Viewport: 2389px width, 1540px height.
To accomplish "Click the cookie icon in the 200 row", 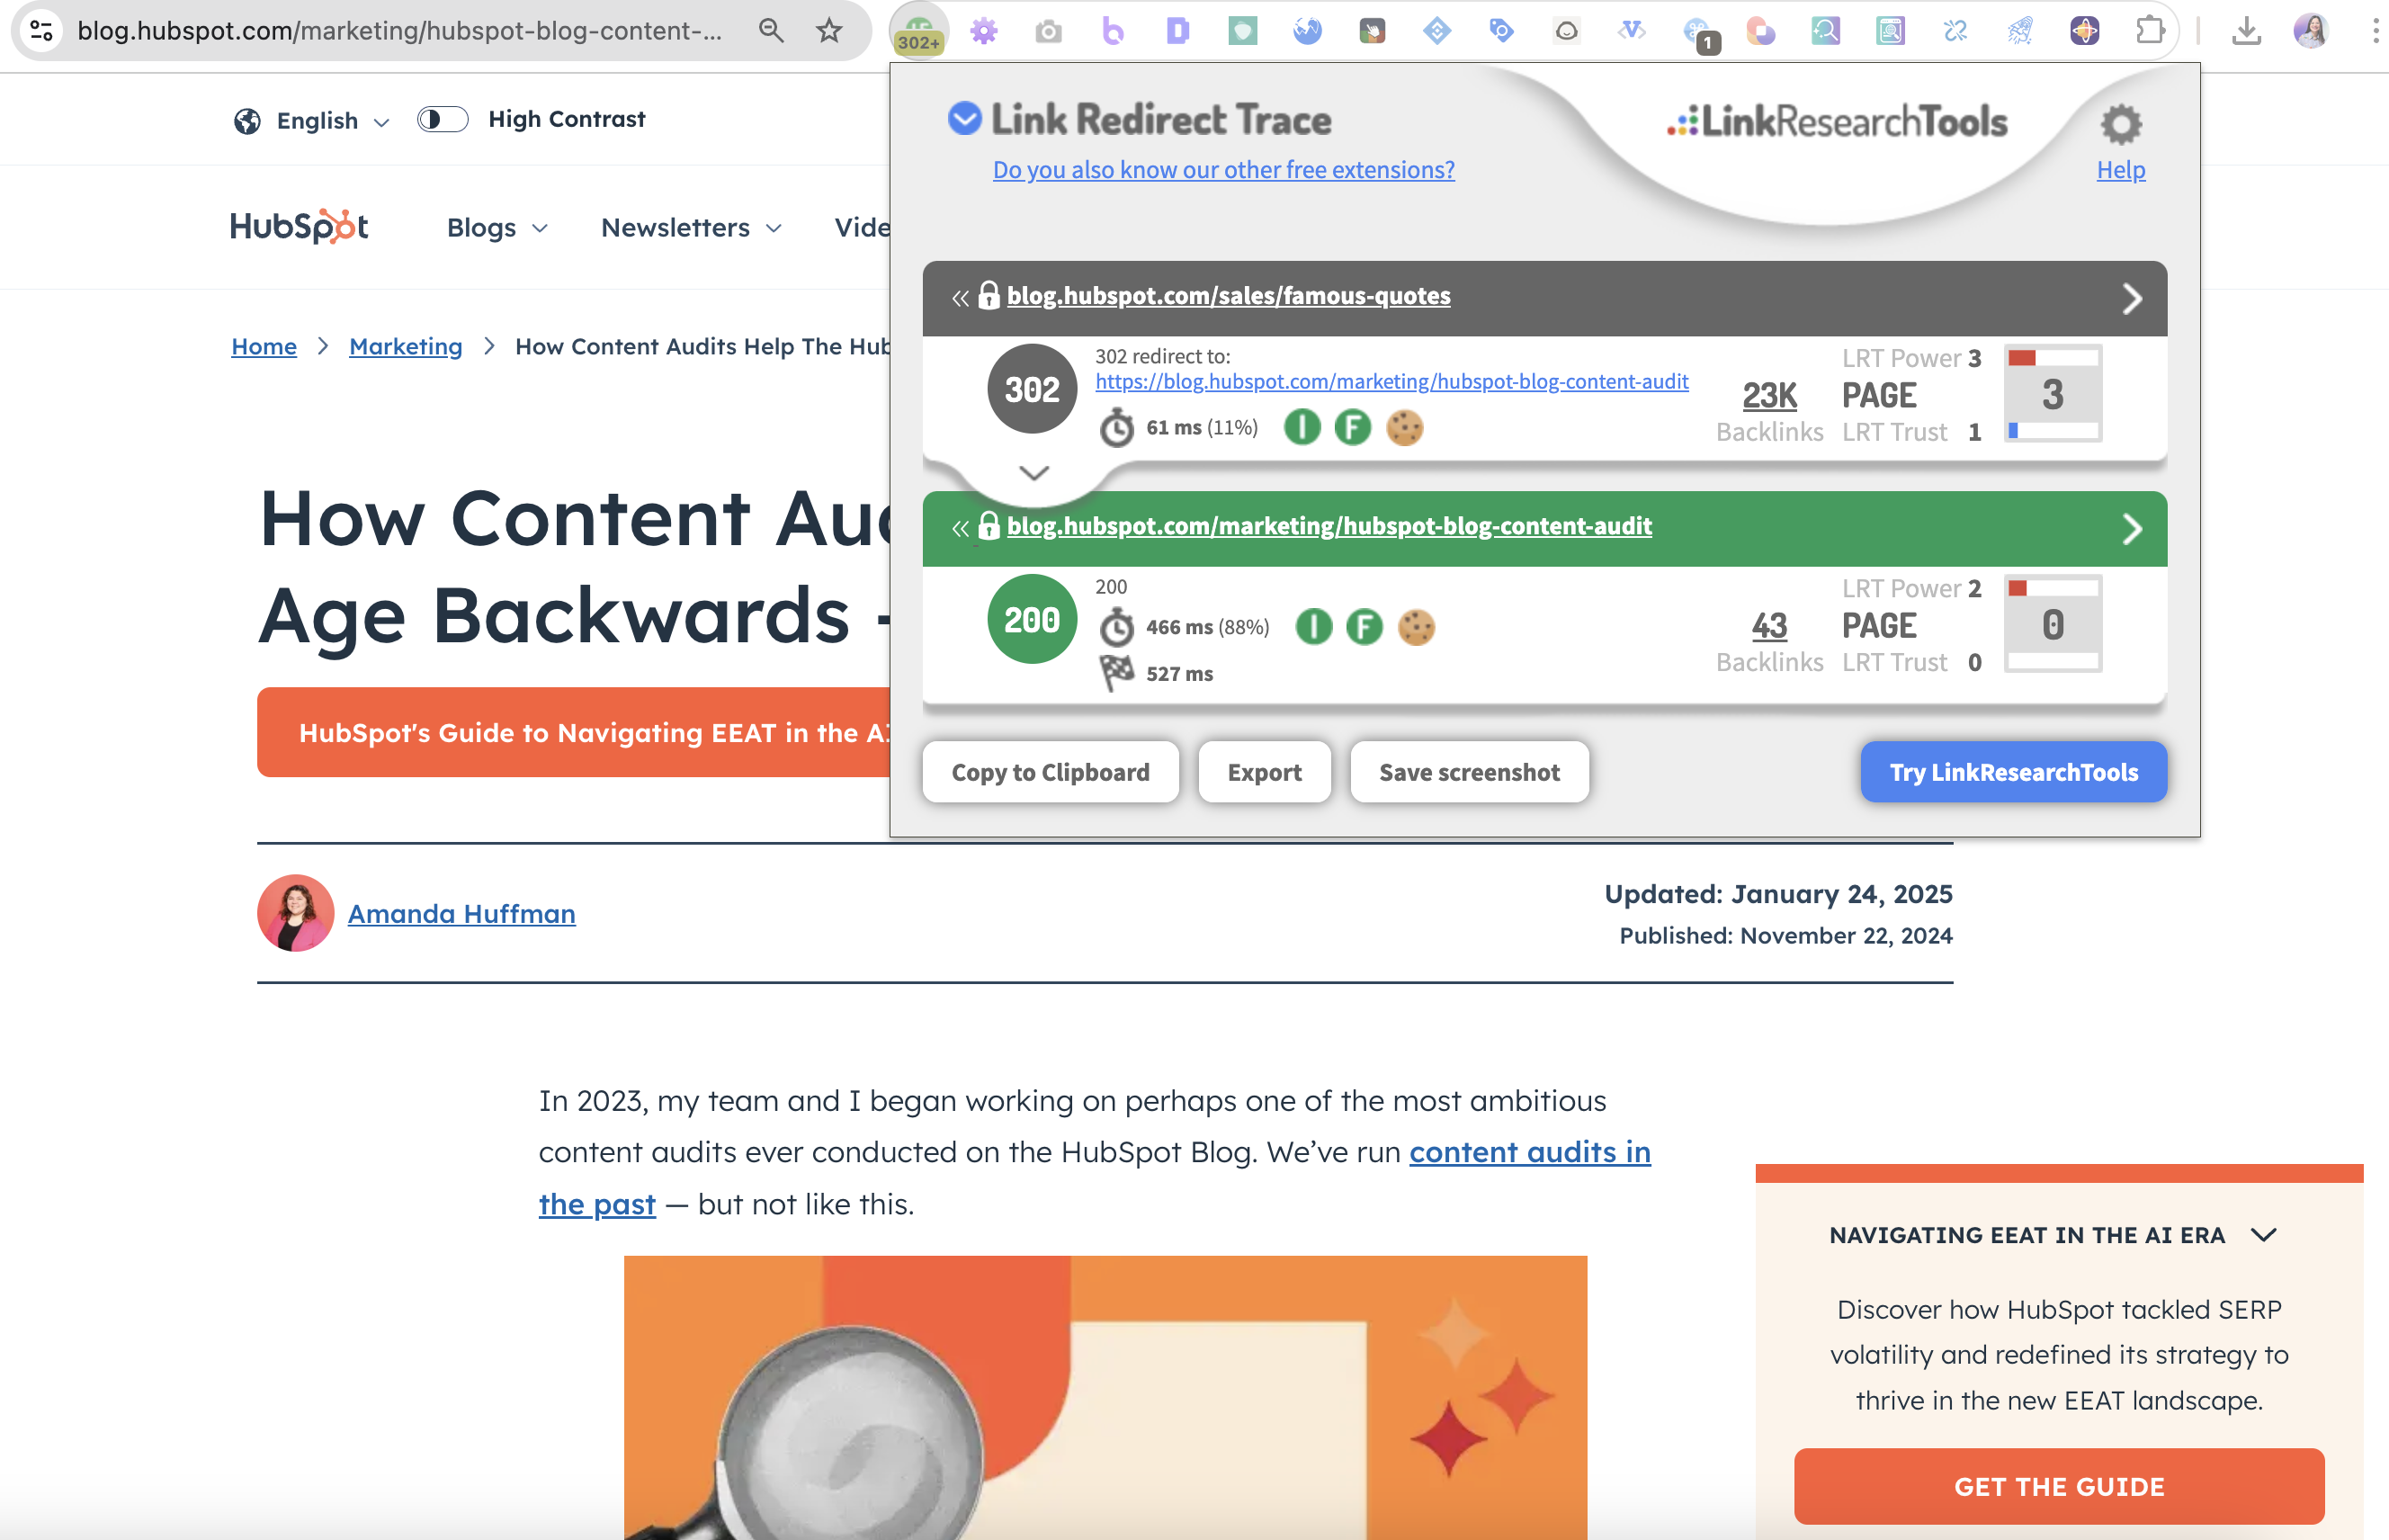I will 1416,628.
